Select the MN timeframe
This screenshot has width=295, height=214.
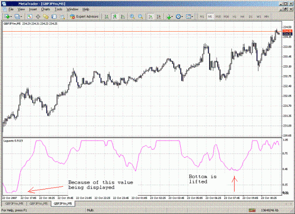click(x=267, y=17)
